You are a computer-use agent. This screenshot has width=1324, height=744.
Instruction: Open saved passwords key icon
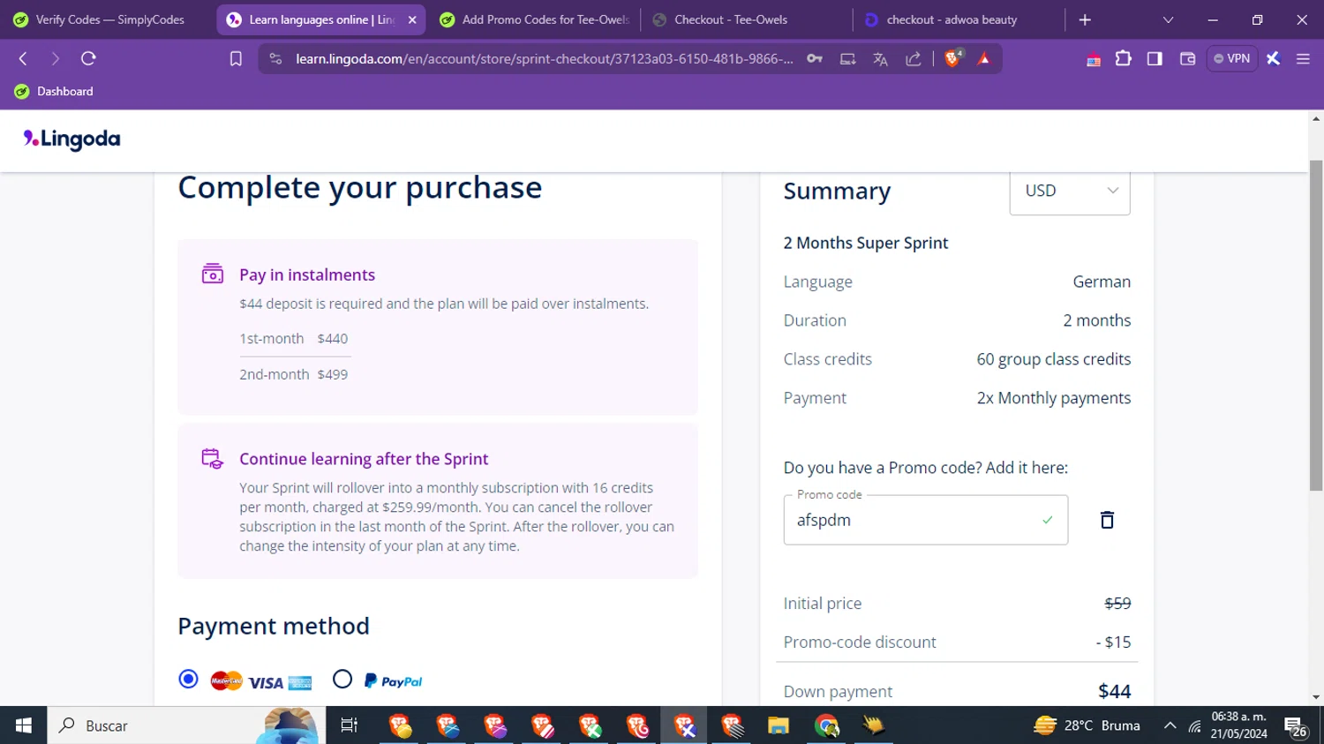815,58
